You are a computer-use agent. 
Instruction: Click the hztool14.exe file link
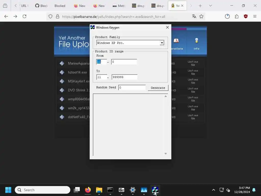pos(77,72)
